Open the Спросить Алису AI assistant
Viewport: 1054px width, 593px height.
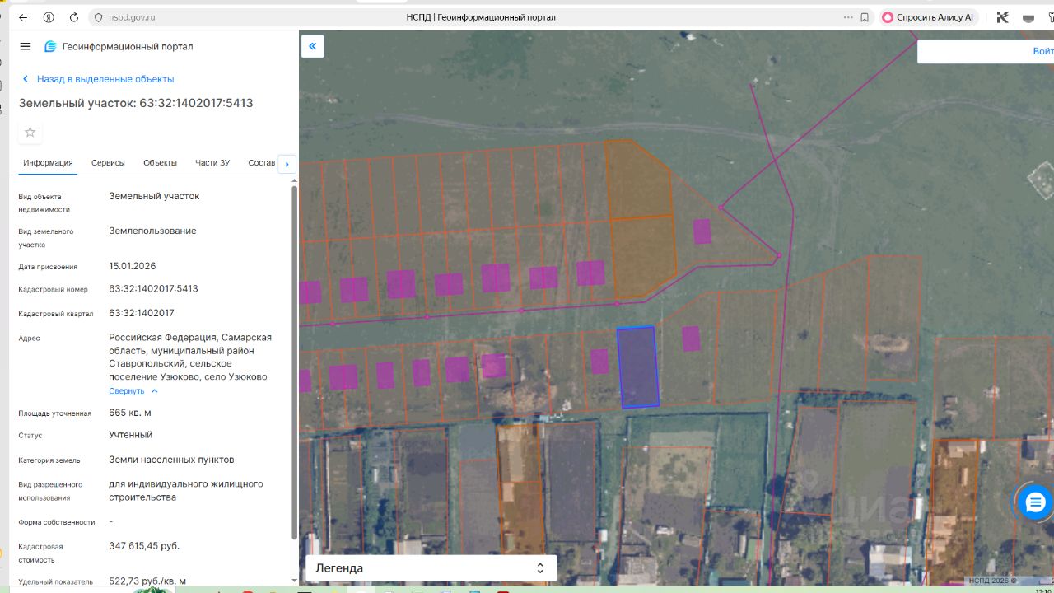pos(928,17)
